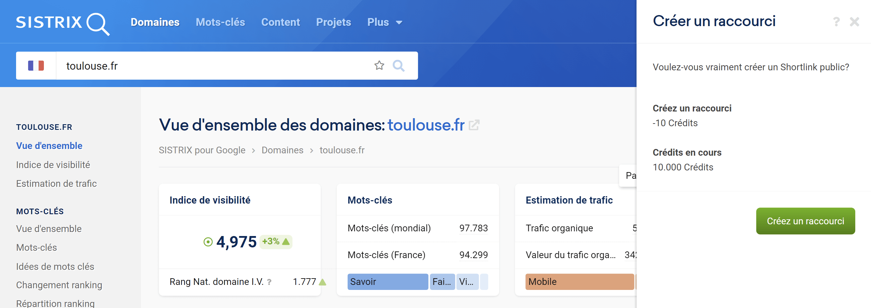Open toulouse.fr via external link icon
This screenshot has height=308, width=871.
point(474,125)
